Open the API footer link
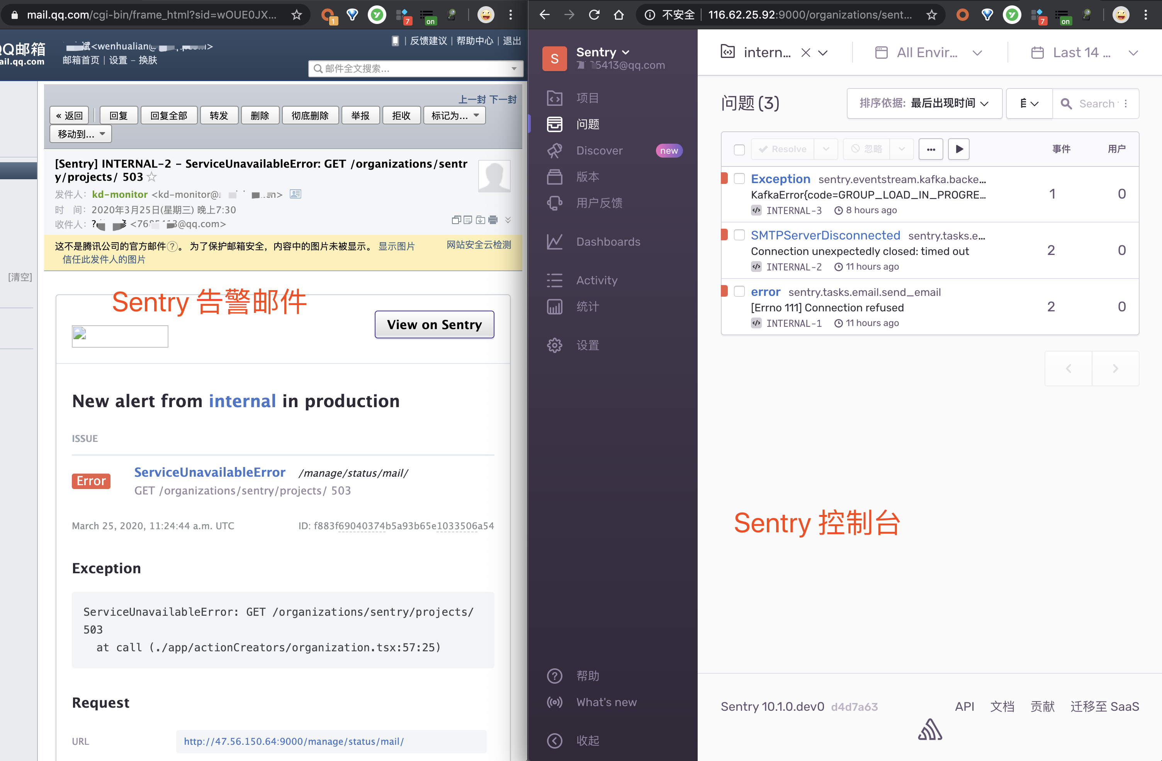The height and width of the screenshot is (761, 1162). pos(964,707)
